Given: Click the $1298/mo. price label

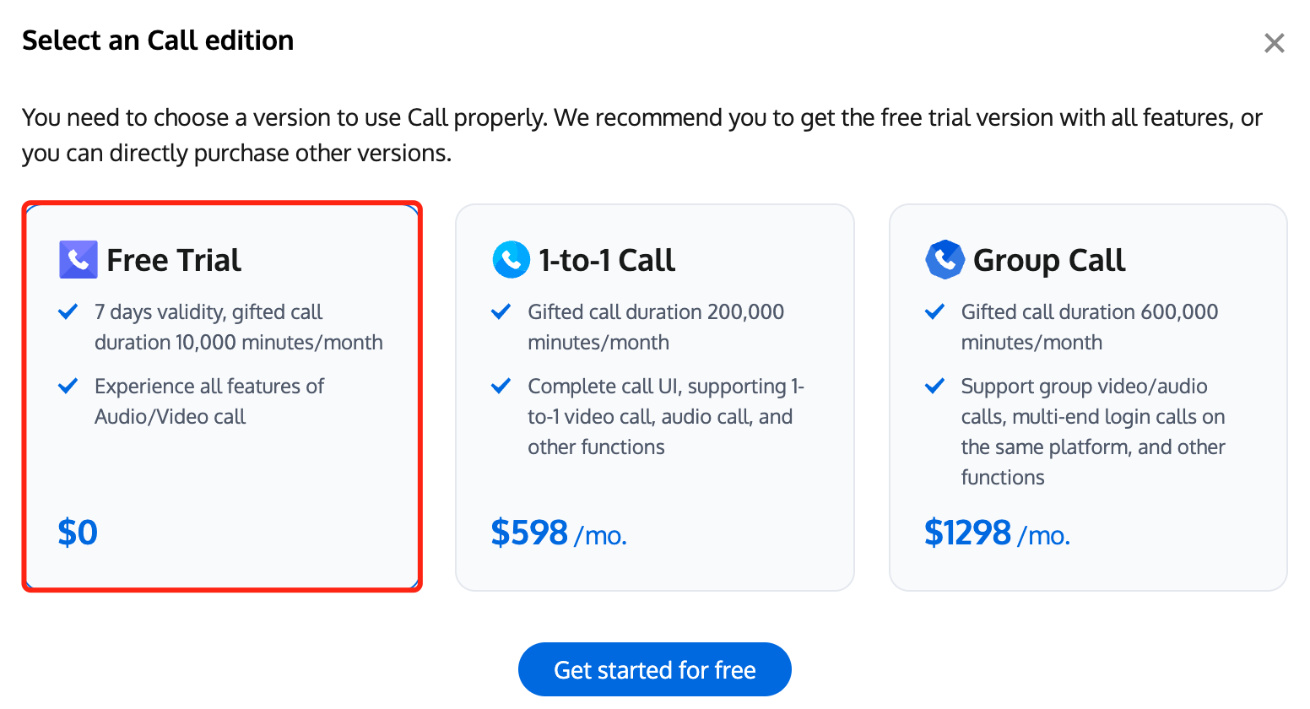Looking at the screenshot, I should click(997, 533).
